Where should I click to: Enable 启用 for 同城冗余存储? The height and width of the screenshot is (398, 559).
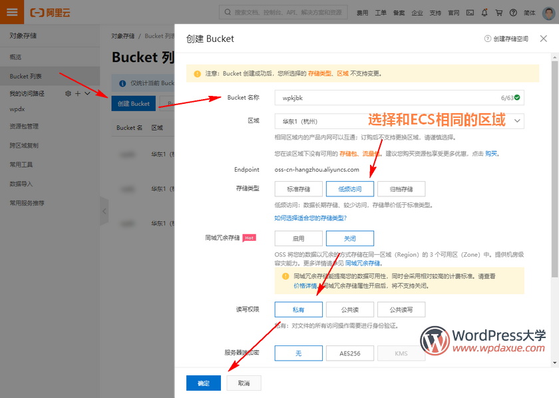(x=298, y=238)
